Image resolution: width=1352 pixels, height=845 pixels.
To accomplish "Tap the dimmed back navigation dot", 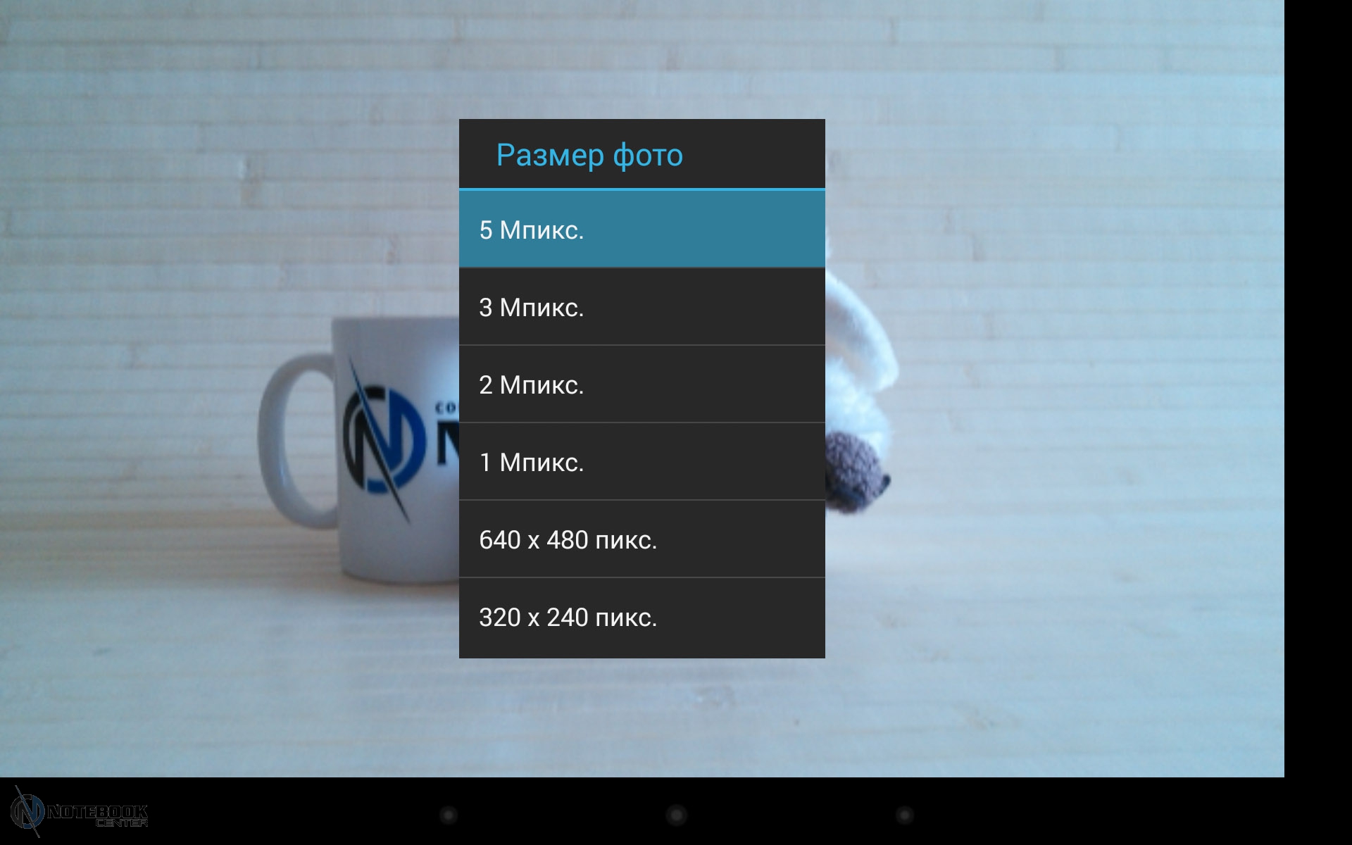I will point(448,815).
